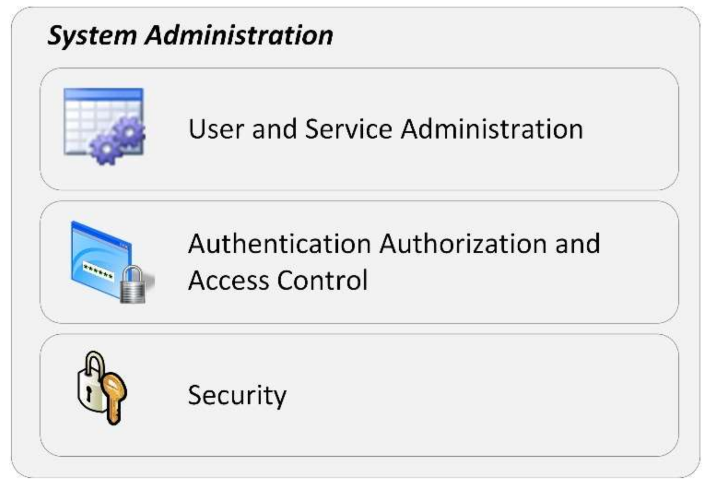
Task: Click the System Administration heading
Action: click(190, 36)
